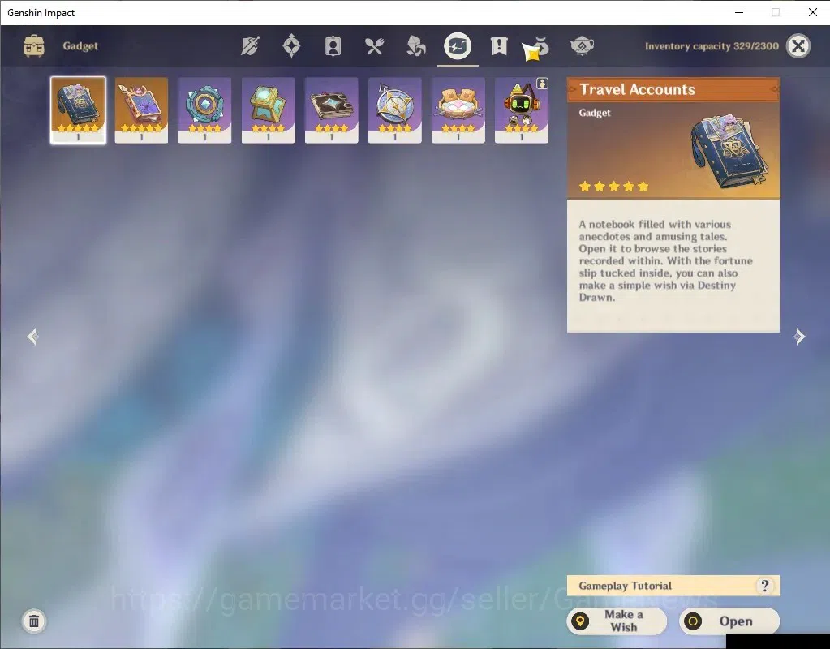Click the Travel Accounts book illustration

click(x=730, y=151)
